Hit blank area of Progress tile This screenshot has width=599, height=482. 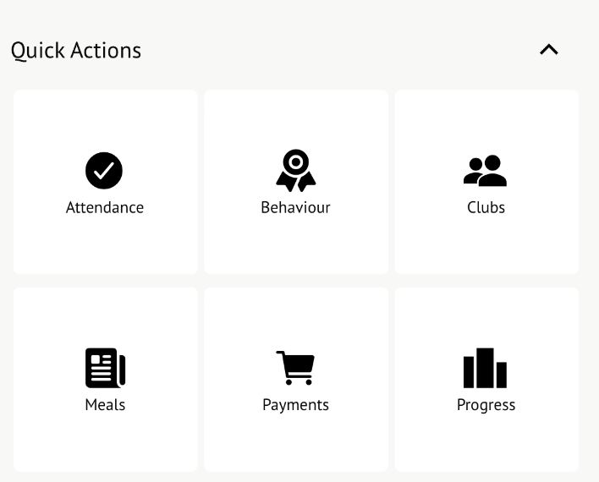click(486, 444)
